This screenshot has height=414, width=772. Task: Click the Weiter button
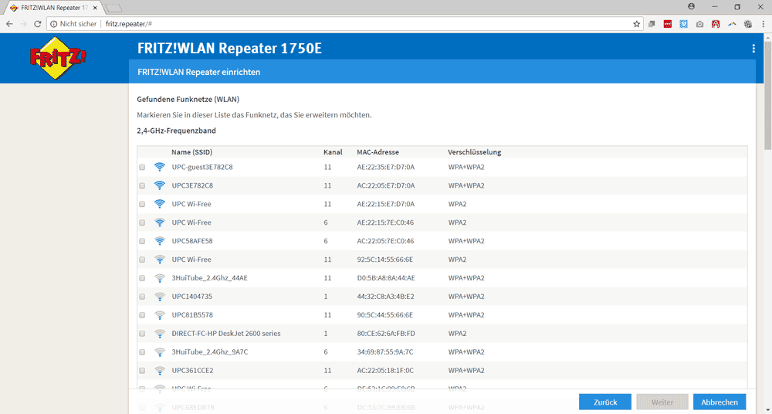click(x=662, y=402)
